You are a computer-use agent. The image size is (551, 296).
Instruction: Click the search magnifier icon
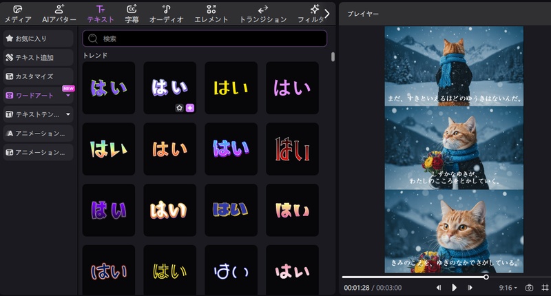(x=93, y=39)
